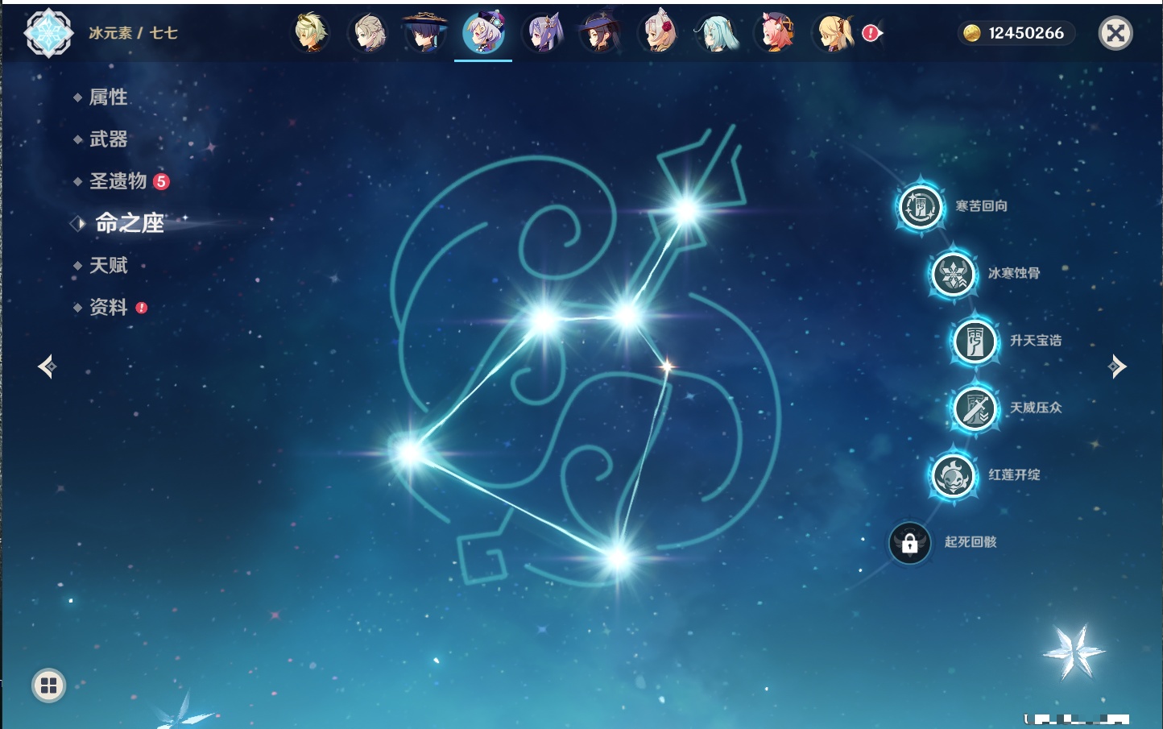Open constellation node 天威压众 icon

tap(975, 408)
